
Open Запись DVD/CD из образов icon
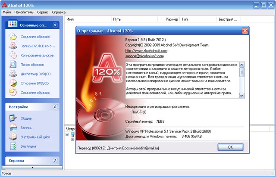13,46
